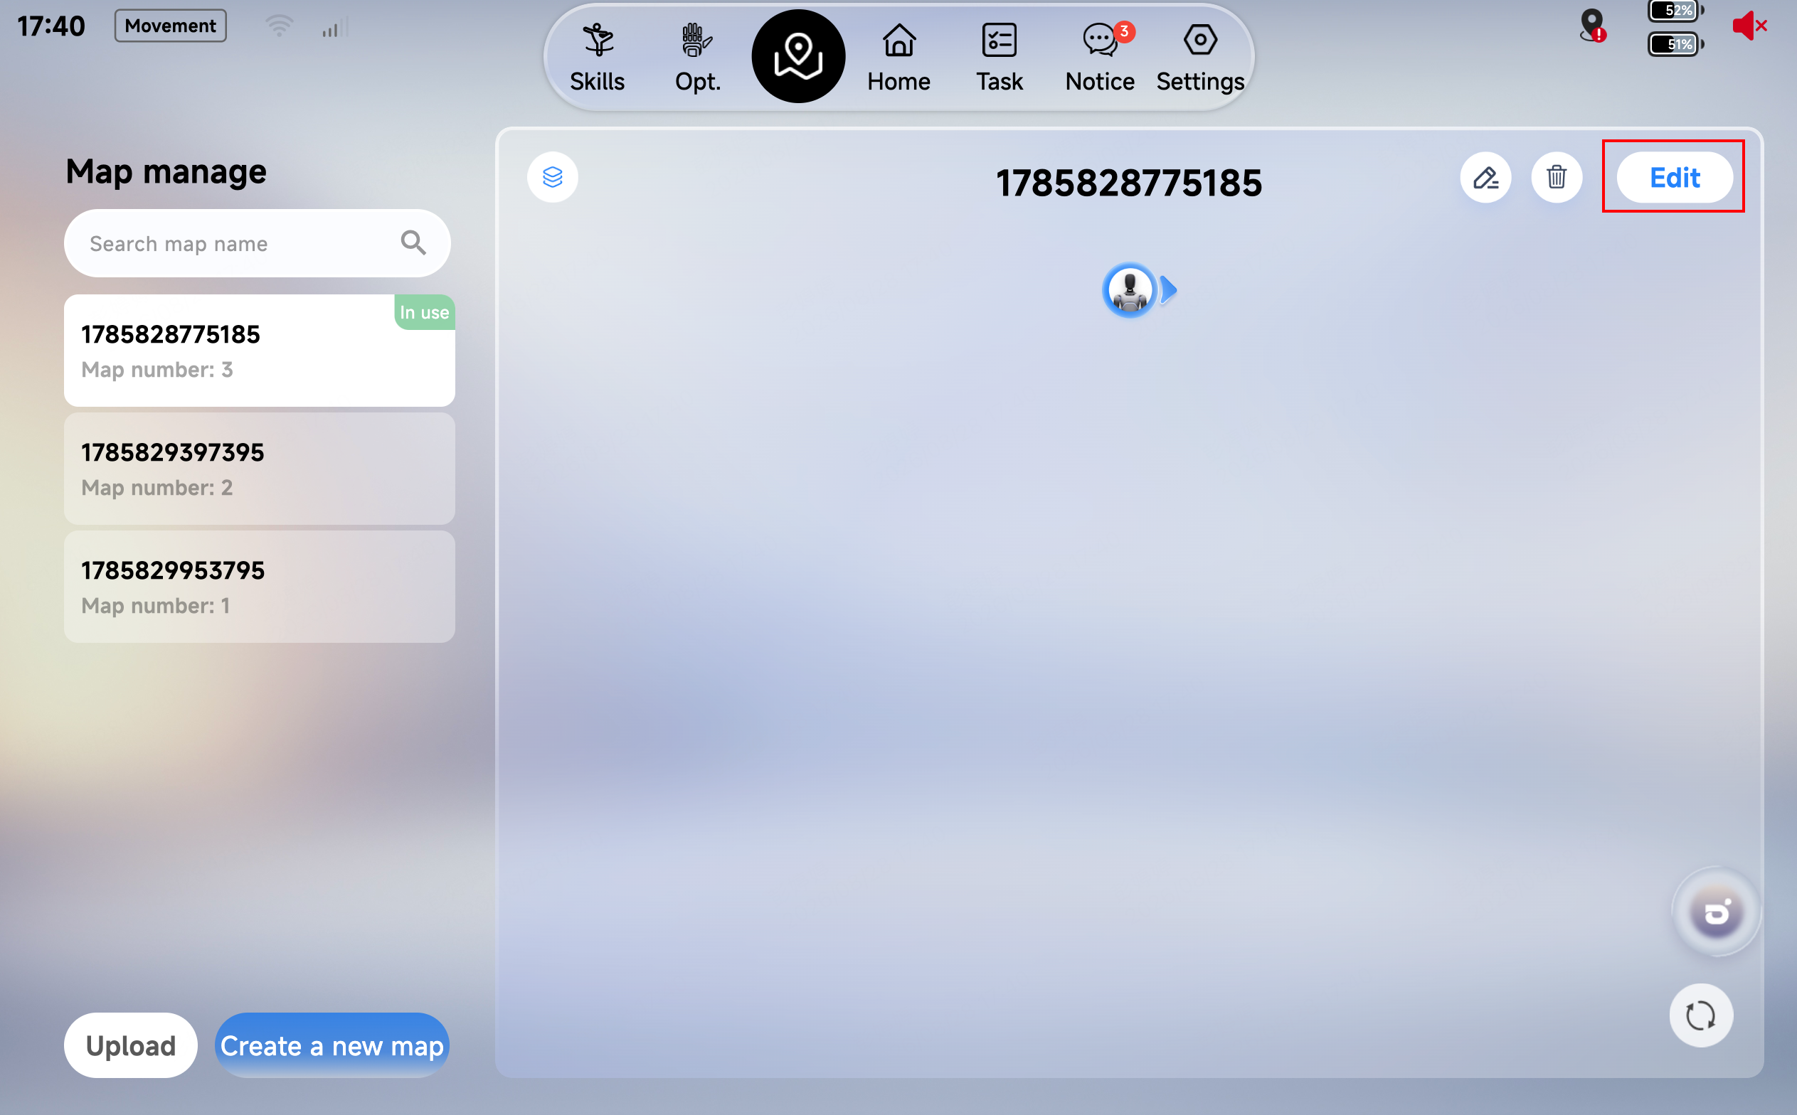Select map 1785829953795
This screenshot has height=1115, width=1797.
click(x=260, y=587)
